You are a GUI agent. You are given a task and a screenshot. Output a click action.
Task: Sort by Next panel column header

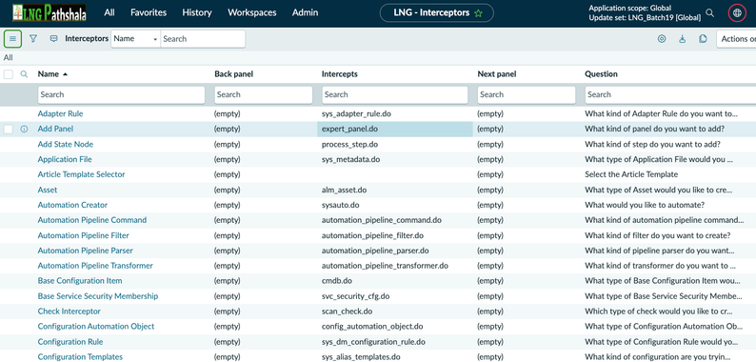pos(497,74)
